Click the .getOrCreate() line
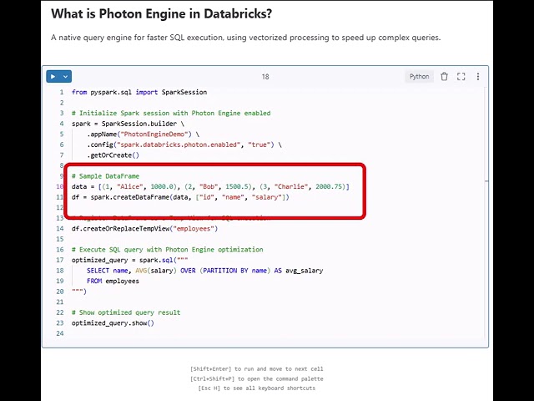 [x=113, y=155]
